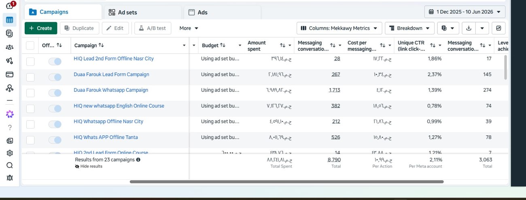526x200 pixels.
Task: Open the More actions dropdown
Action: tap(189, 28)
